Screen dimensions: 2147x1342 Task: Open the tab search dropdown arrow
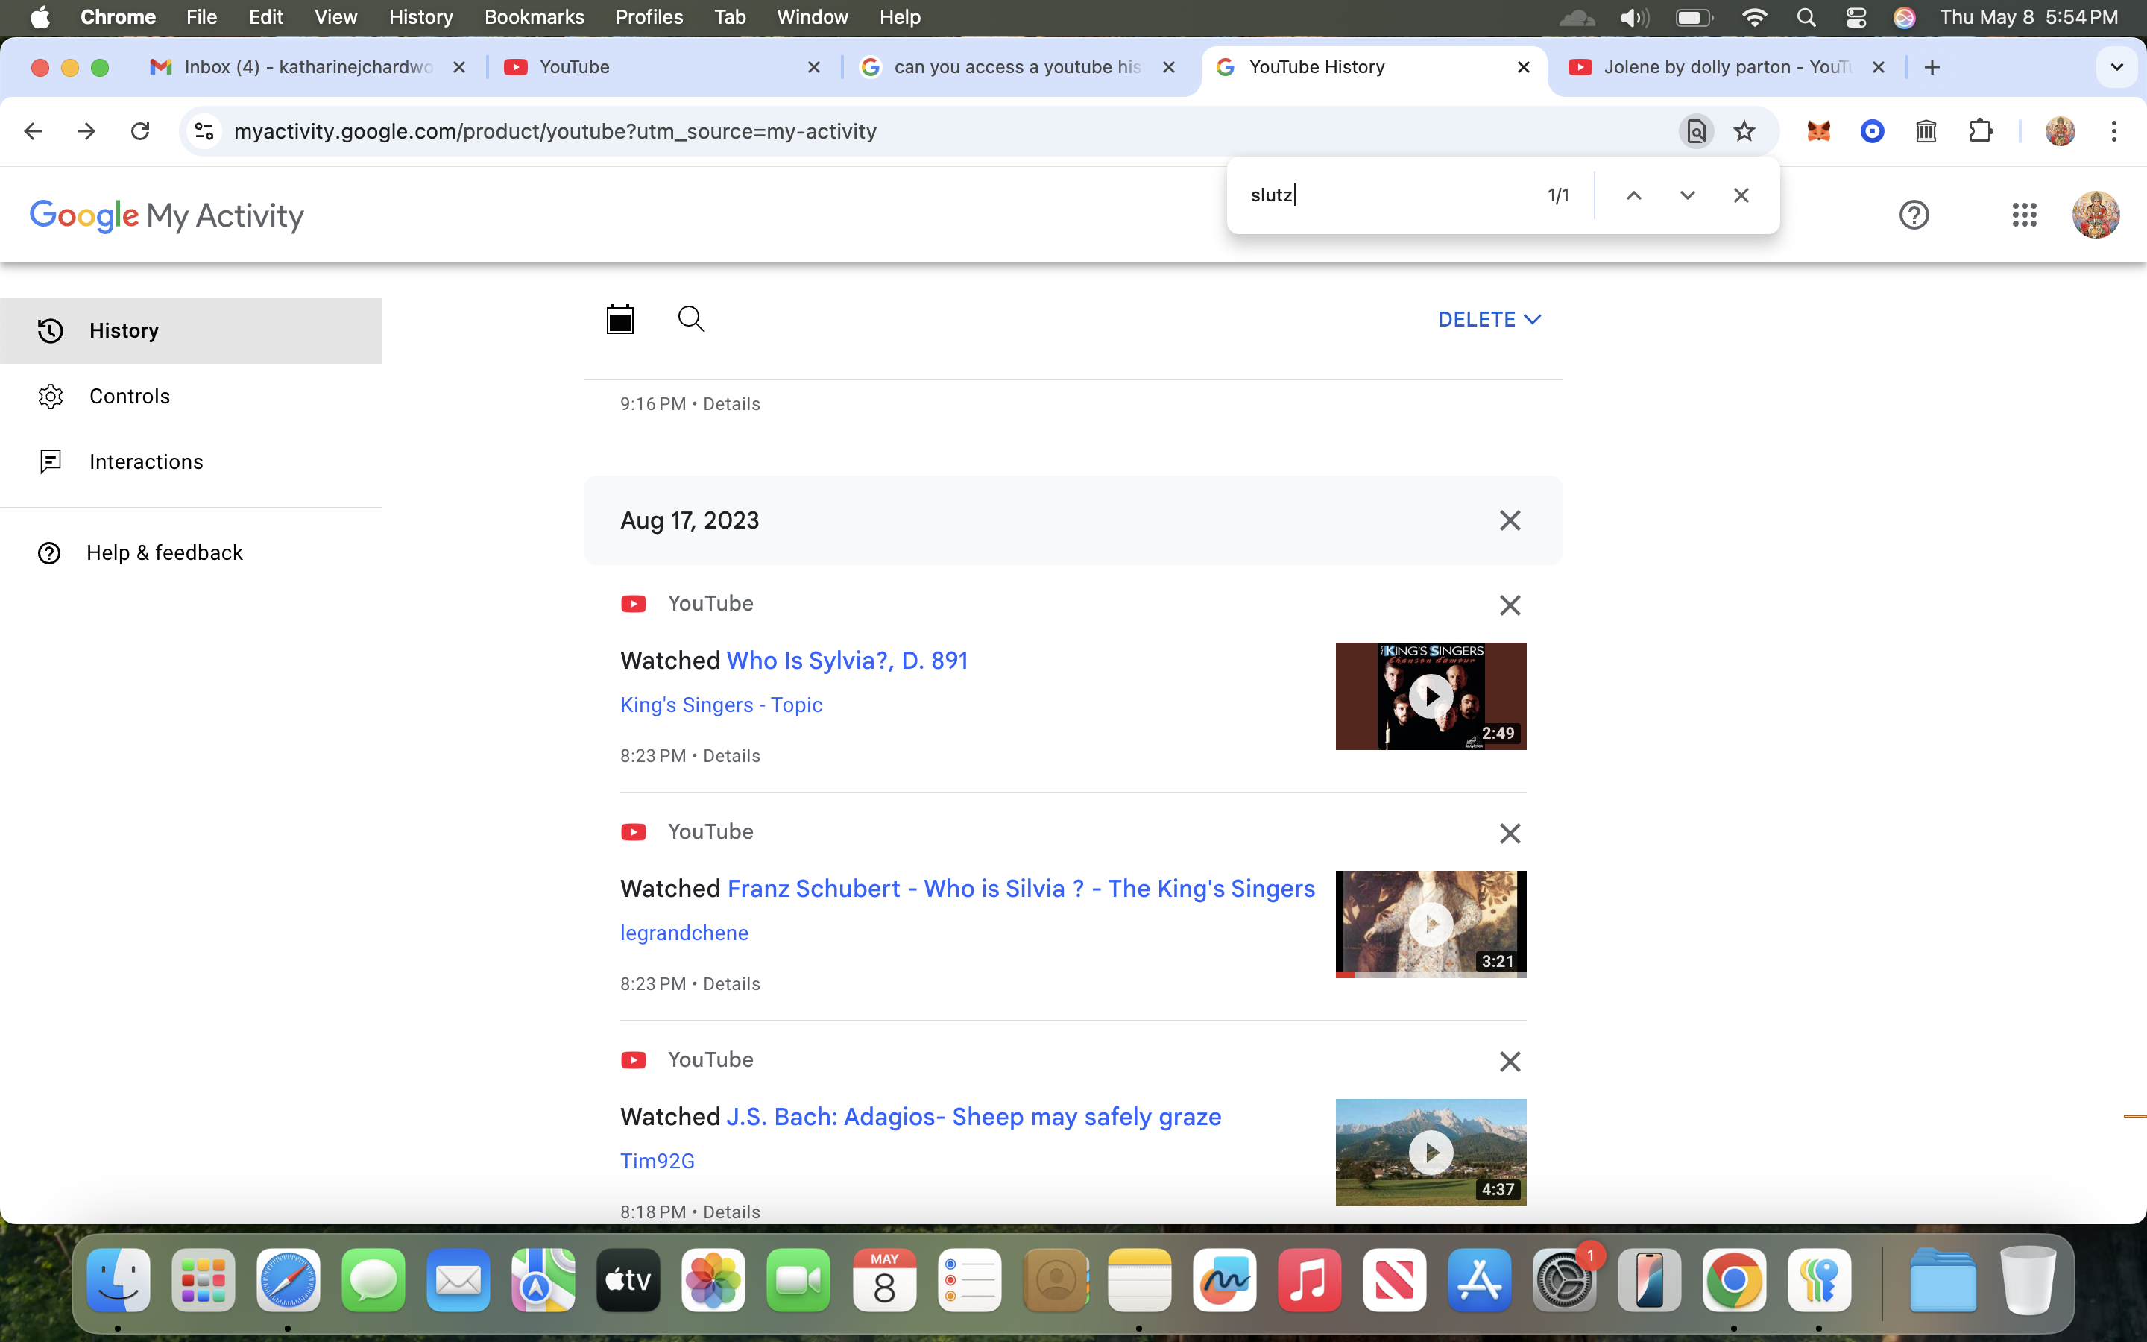[2116, 67]
